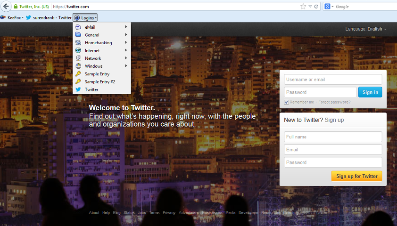The height and width of the screenshot is (226, 397).
Task: Open the KeeFox toolbar dropdown
Action: (x=14, y=17)
